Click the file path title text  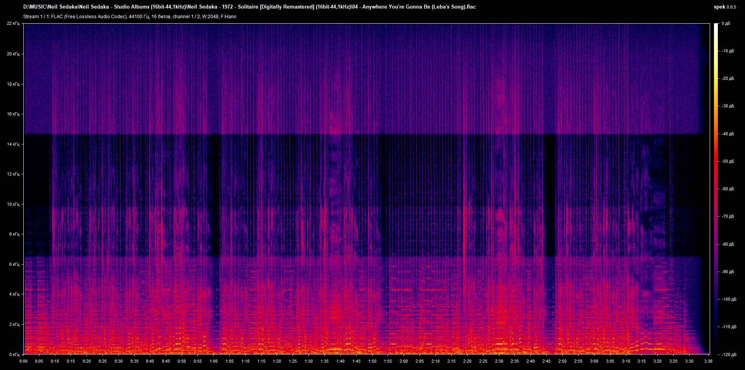coord(249,7)
